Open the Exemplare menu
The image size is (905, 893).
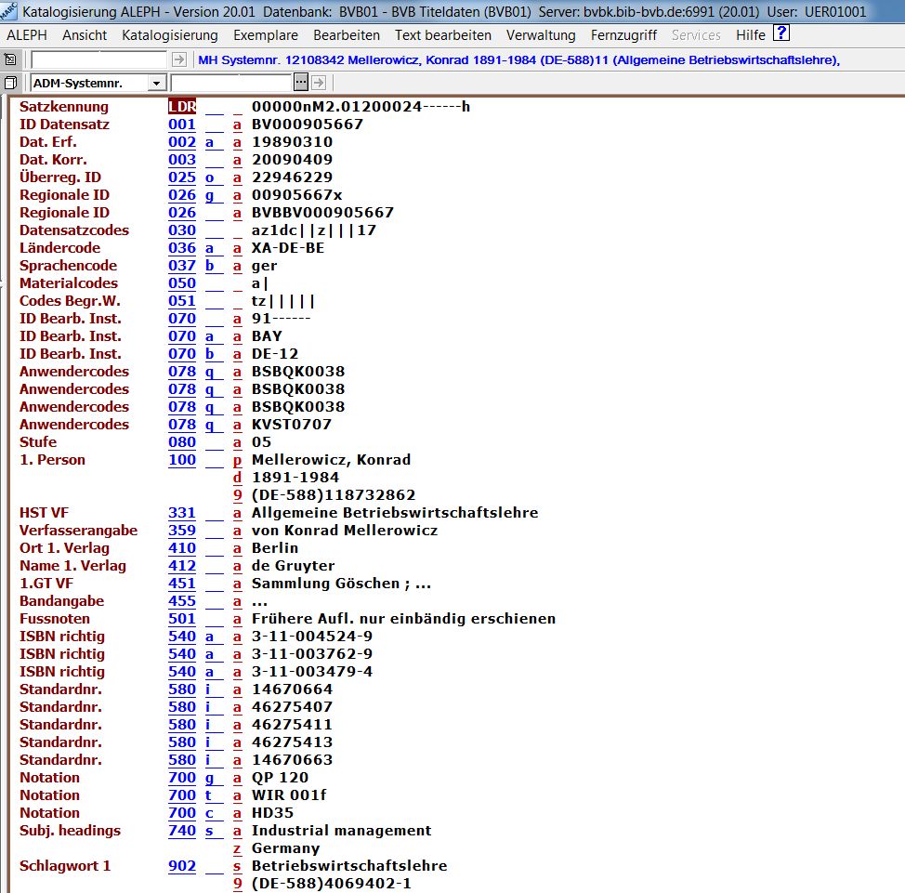tap(266, 35)
